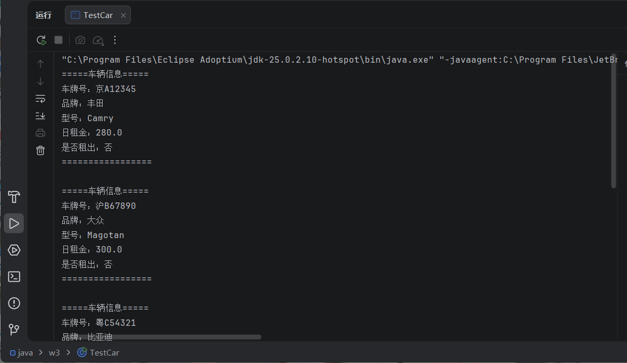Image resolution: width=627 pixels, height=363 pixels.
Task: Rerun the TestCar program
Action: click(x=41, y=40)
